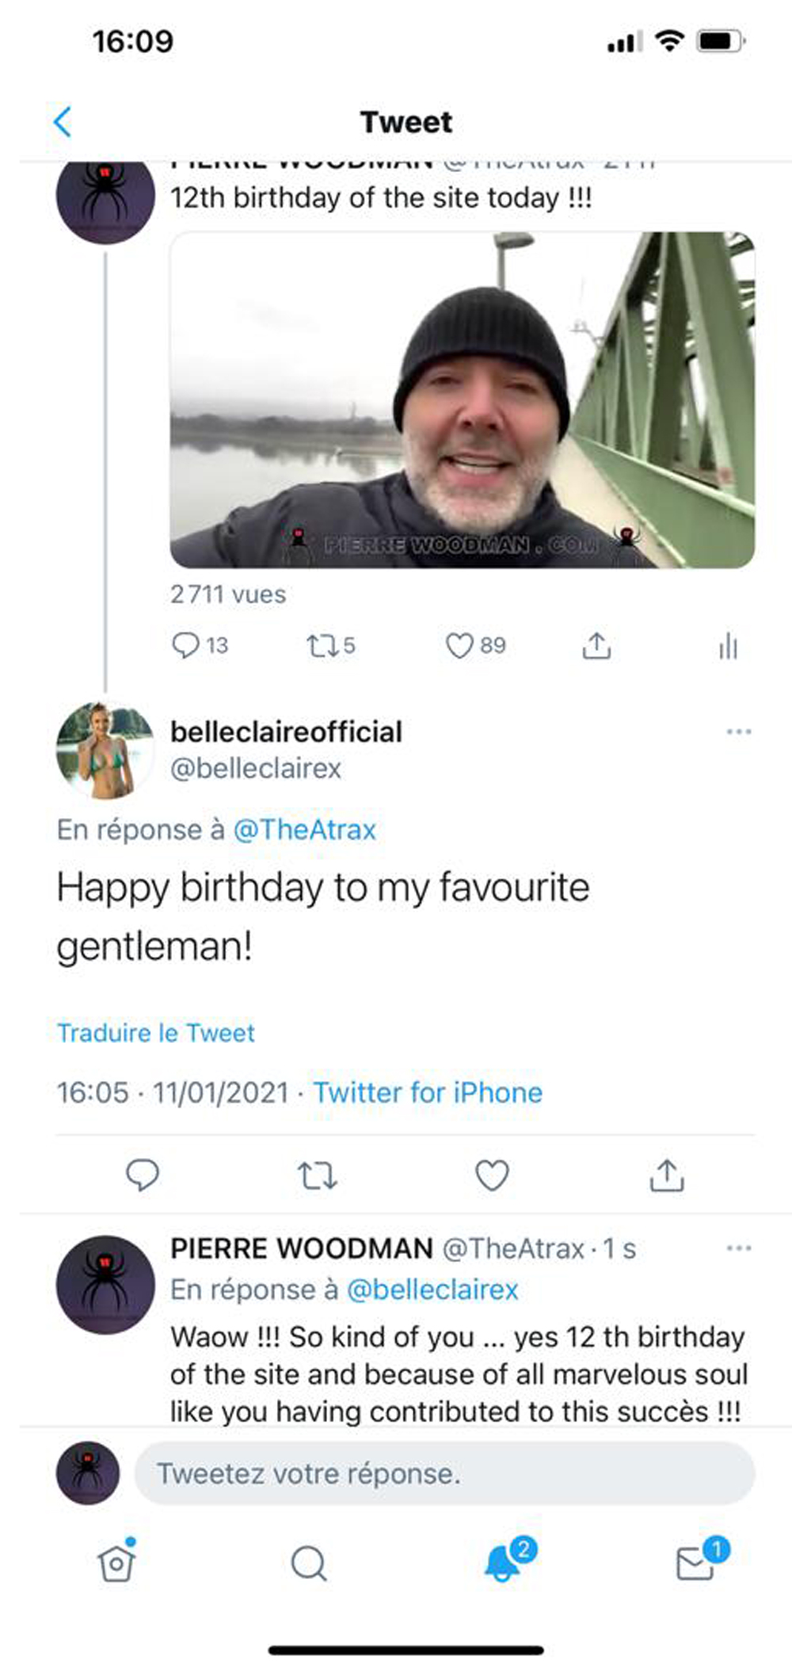Open the Messages envelope tab
The image size is (792, 1670).
point(695,1564)
